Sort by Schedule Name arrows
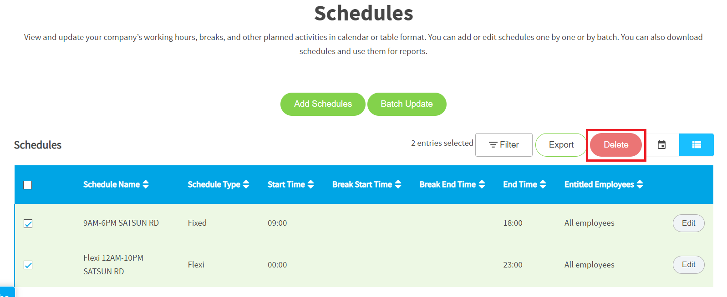This screenshot has height=297, width=727. [146, 184]
